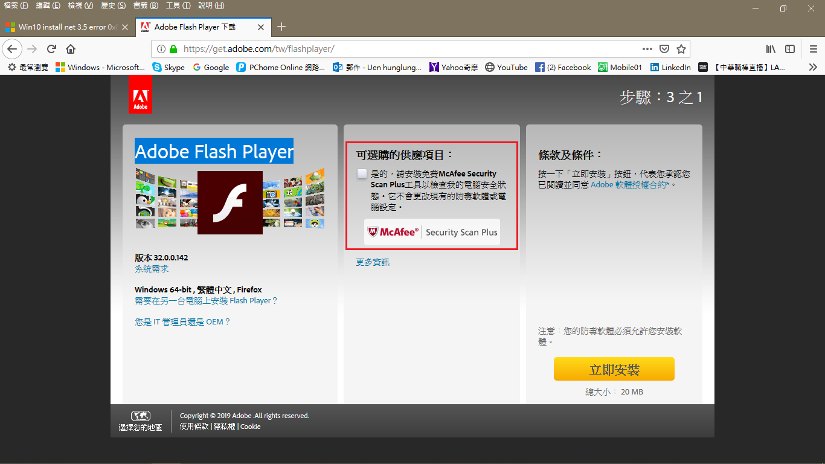This screenshot has height=464, width=825.
Task: Switch to Win10 install net 3.5 tab
Action: (x=67, y=27)
